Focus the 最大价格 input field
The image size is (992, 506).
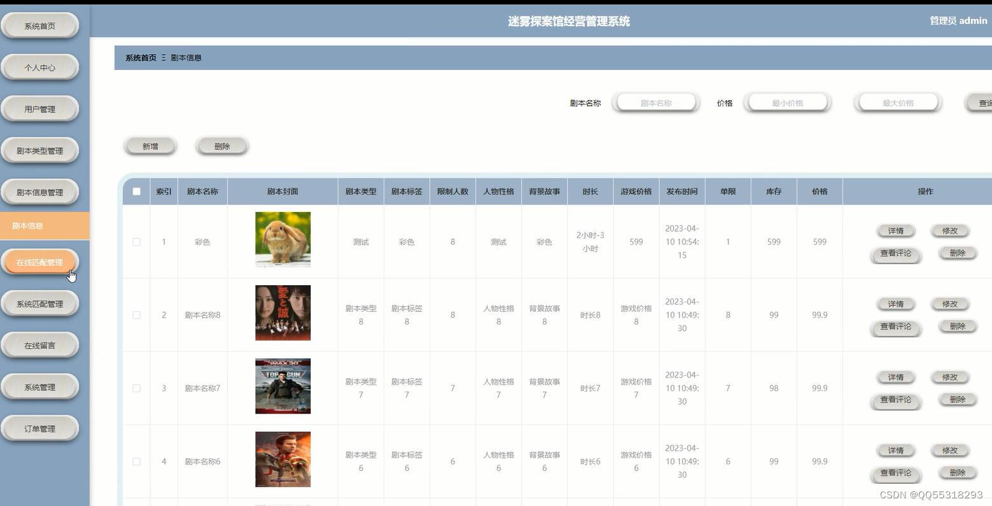(x=898, y=102)
